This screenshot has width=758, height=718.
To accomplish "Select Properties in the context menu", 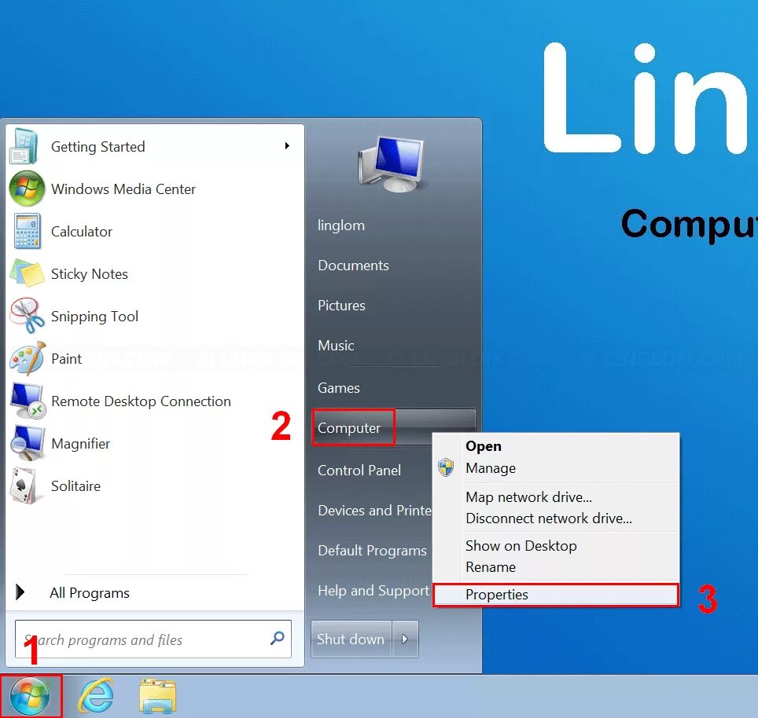I will pos(556,595).
